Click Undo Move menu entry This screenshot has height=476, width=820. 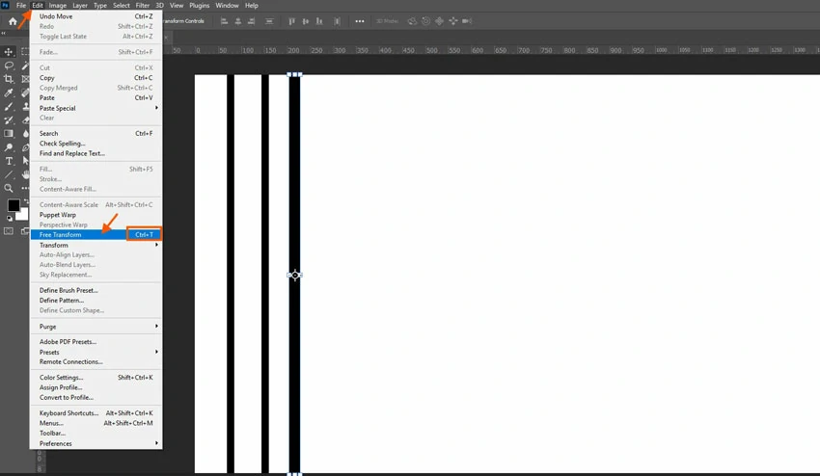[56, 16]
